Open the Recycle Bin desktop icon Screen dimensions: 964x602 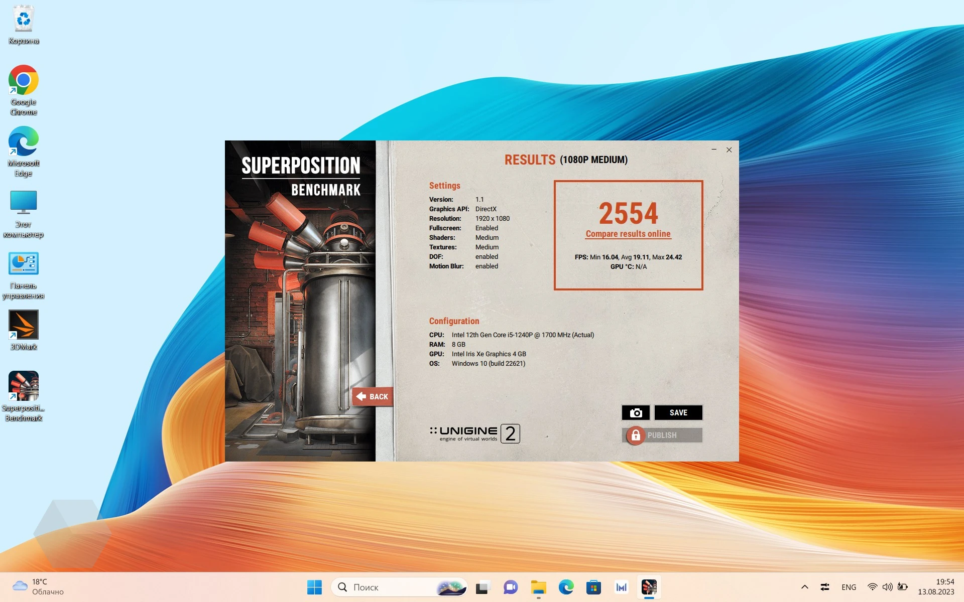click(x=24, y=25)
